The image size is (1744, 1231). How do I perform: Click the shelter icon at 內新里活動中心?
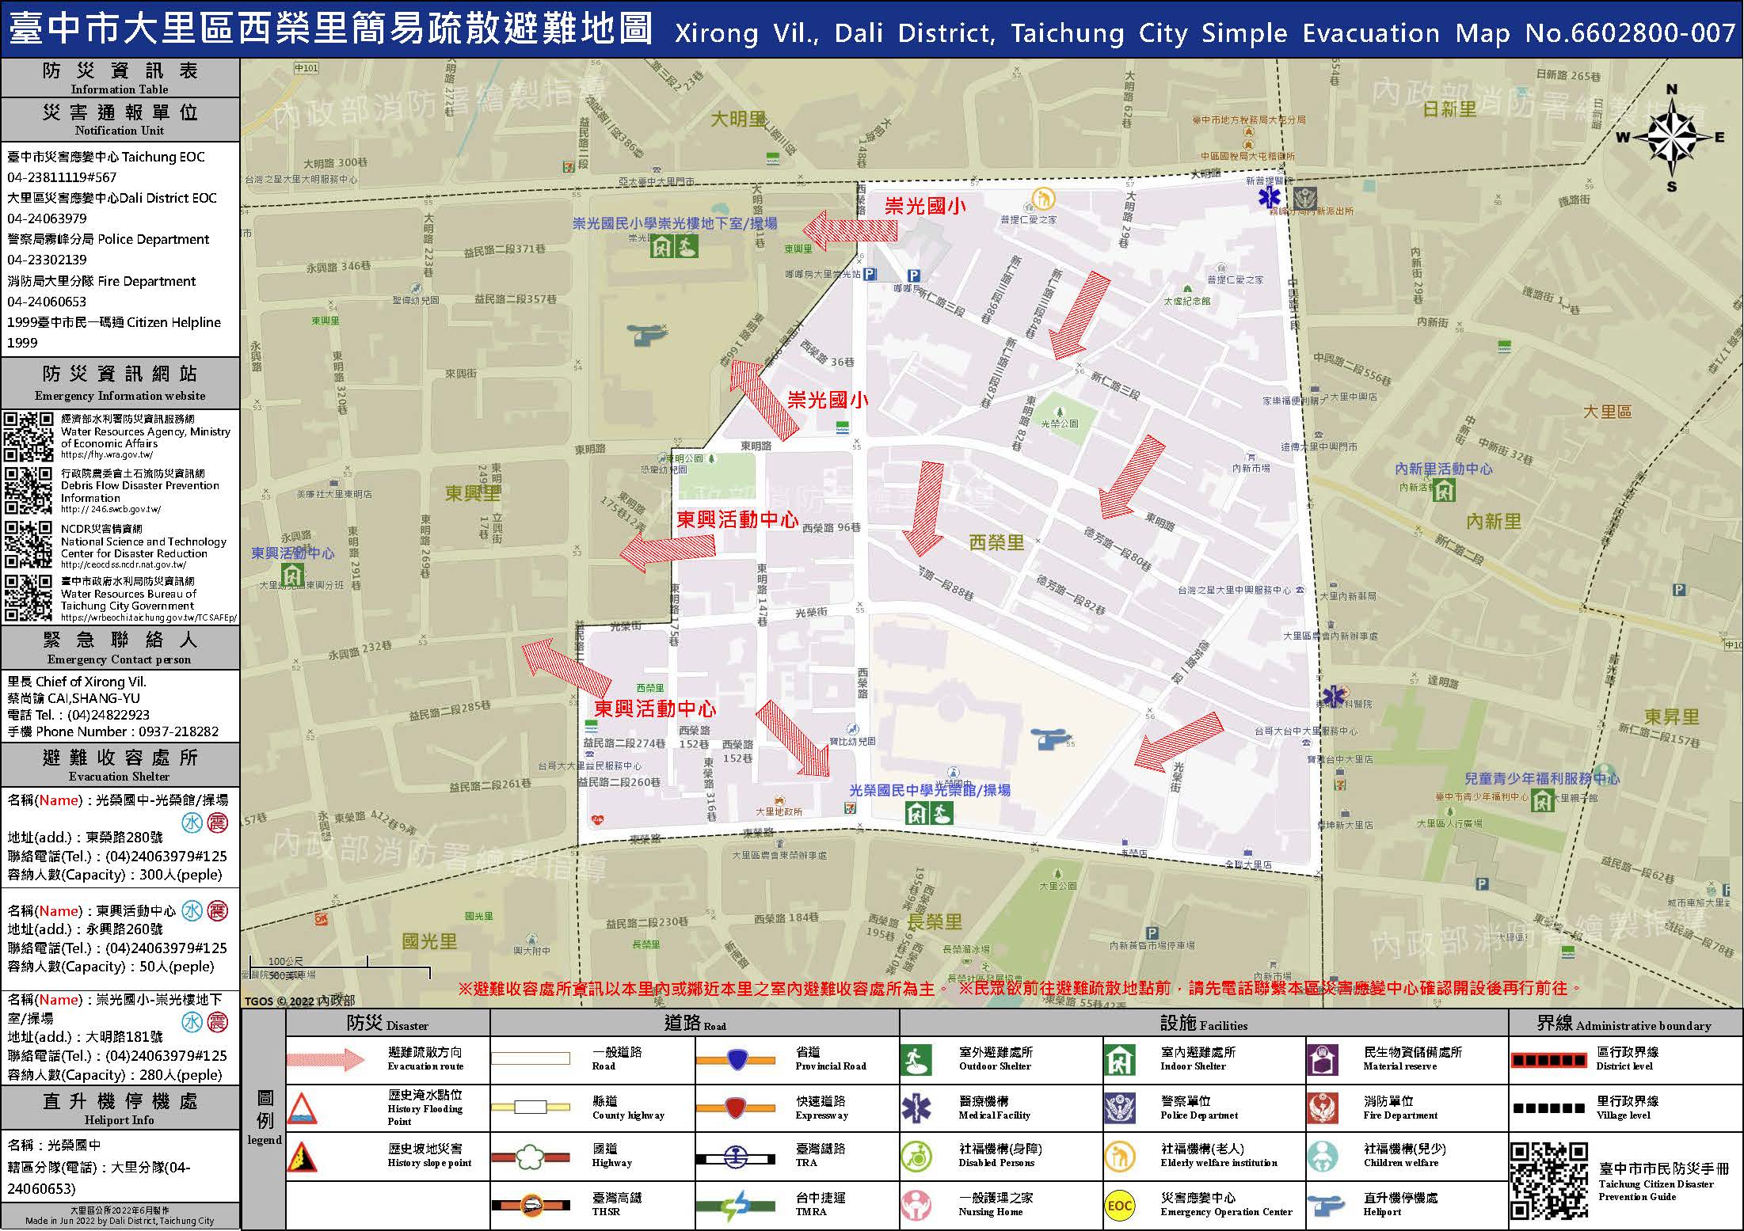click(1445, 491)
